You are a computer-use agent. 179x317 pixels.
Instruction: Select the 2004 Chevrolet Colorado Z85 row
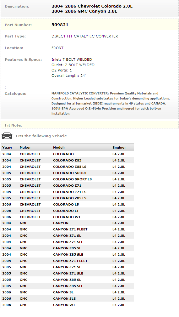coord(67,160)
